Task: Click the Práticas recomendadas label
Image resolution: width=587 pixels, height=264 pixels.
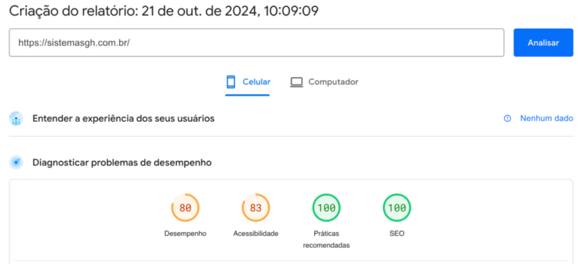Action: click(x=326, y=240)
